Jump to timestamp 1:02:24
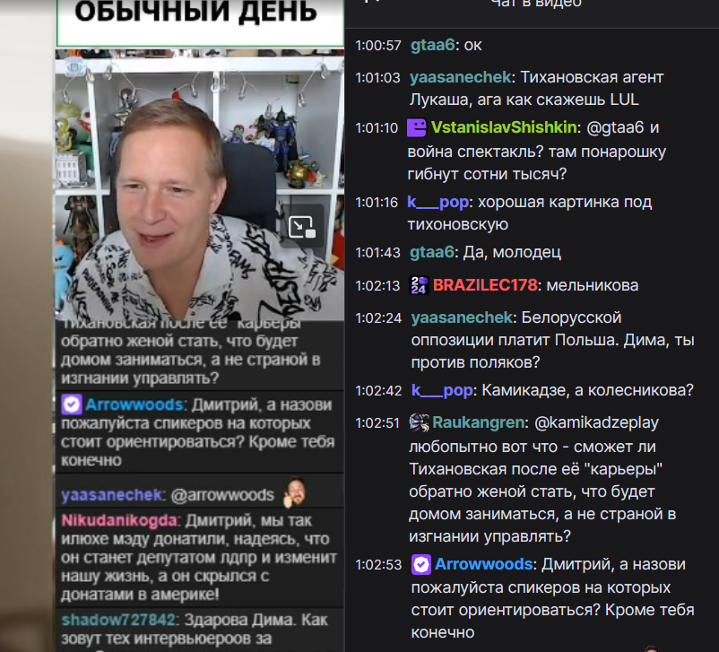719x652 pixels. point(378,318)
